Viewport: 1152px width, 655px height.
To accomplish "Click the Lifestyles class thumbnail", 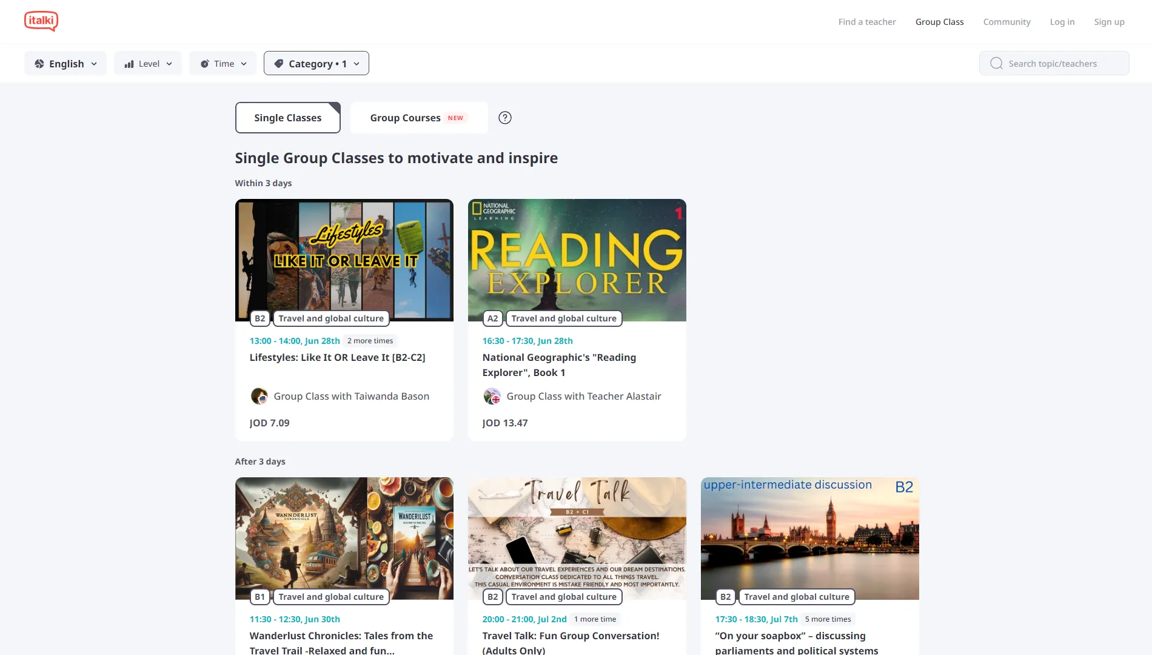I will click(344, 260).
